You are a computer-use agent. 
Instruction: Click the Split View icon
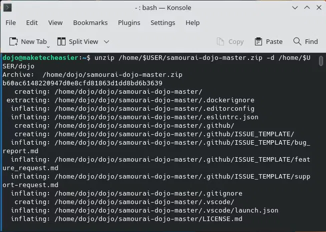point(61,41)
